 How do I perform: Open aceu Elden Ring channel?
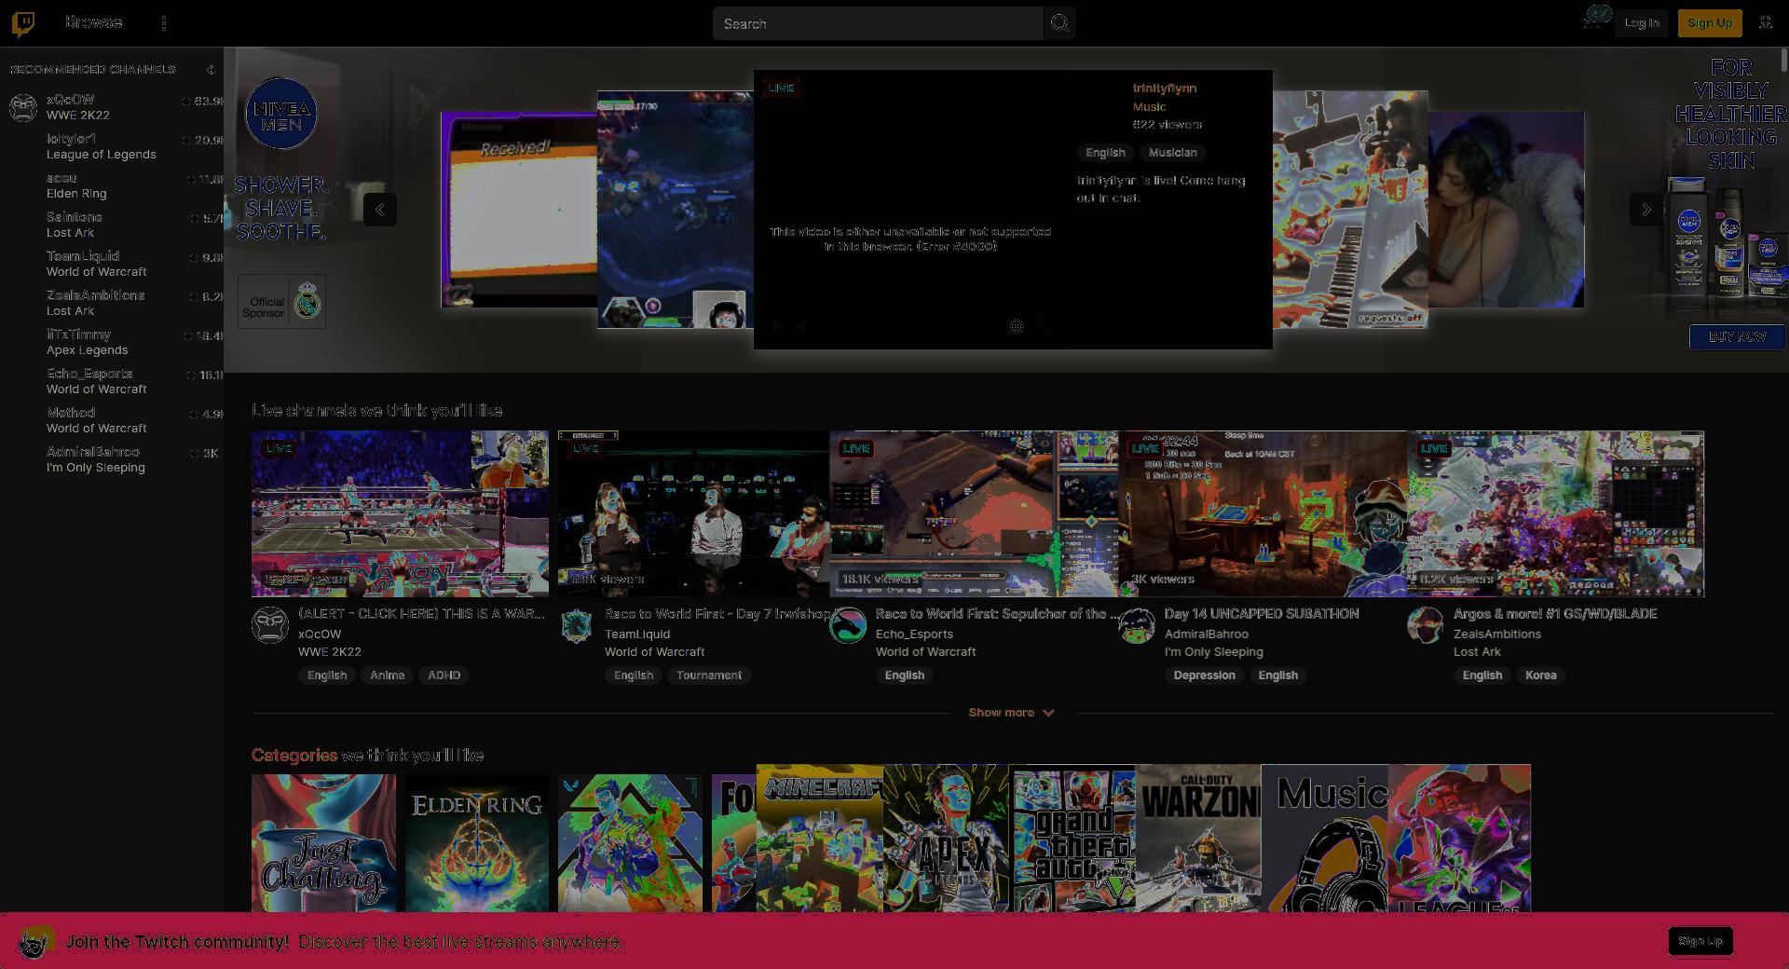[x=112, y=185]
